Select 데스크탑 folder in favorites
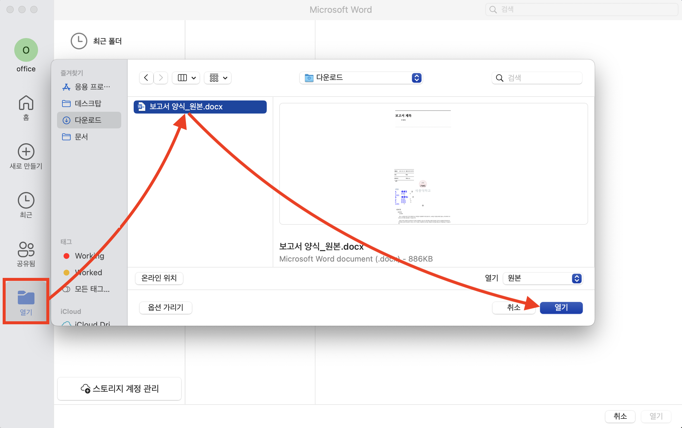682x428 pixels. pyautogui.click(x=89, y=103)
